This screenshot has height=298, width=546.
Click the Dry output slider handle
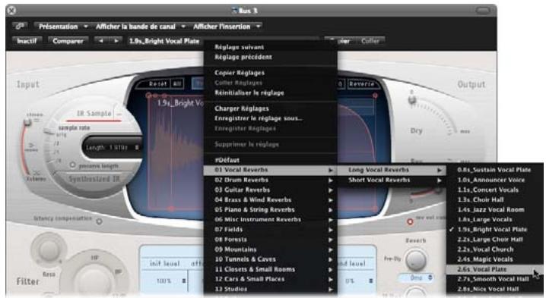[x=412, y=99]
